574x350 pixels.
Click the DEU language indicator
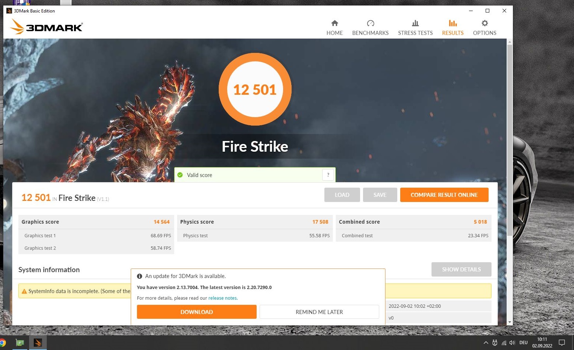[x=524, y=343]
